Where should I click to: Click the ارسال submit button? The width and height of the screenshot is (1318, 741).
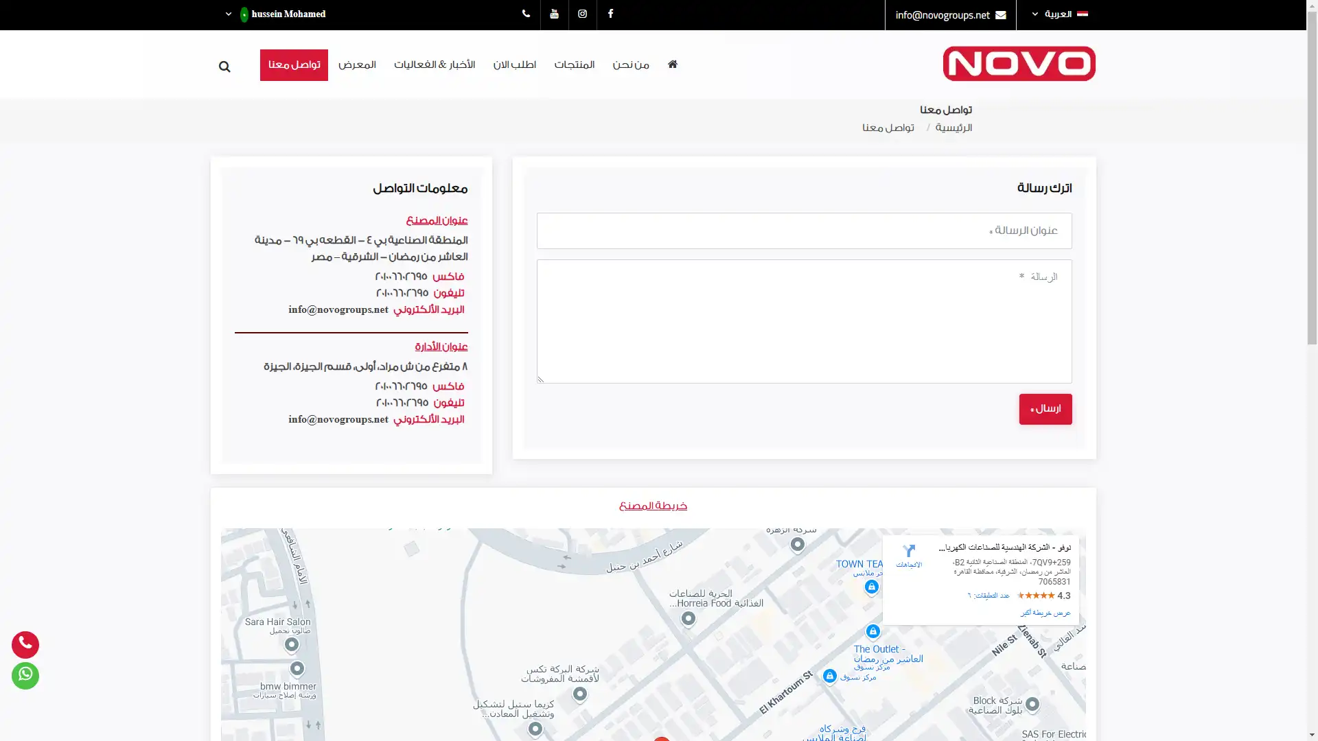click(1045, 409)
